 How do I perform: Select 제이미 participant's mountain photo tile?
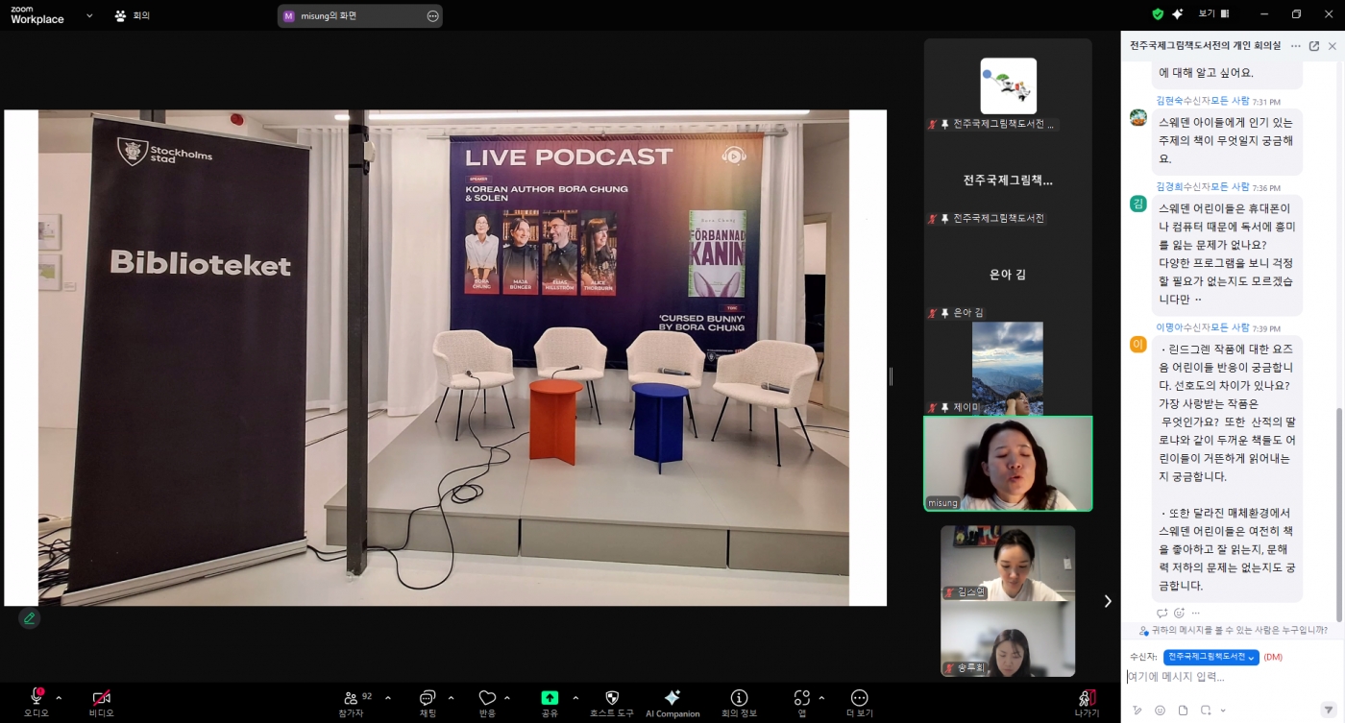[1008, 368]
